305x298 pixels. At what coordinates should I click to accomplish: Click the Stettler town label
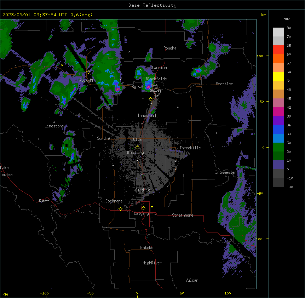coord(224,84)
